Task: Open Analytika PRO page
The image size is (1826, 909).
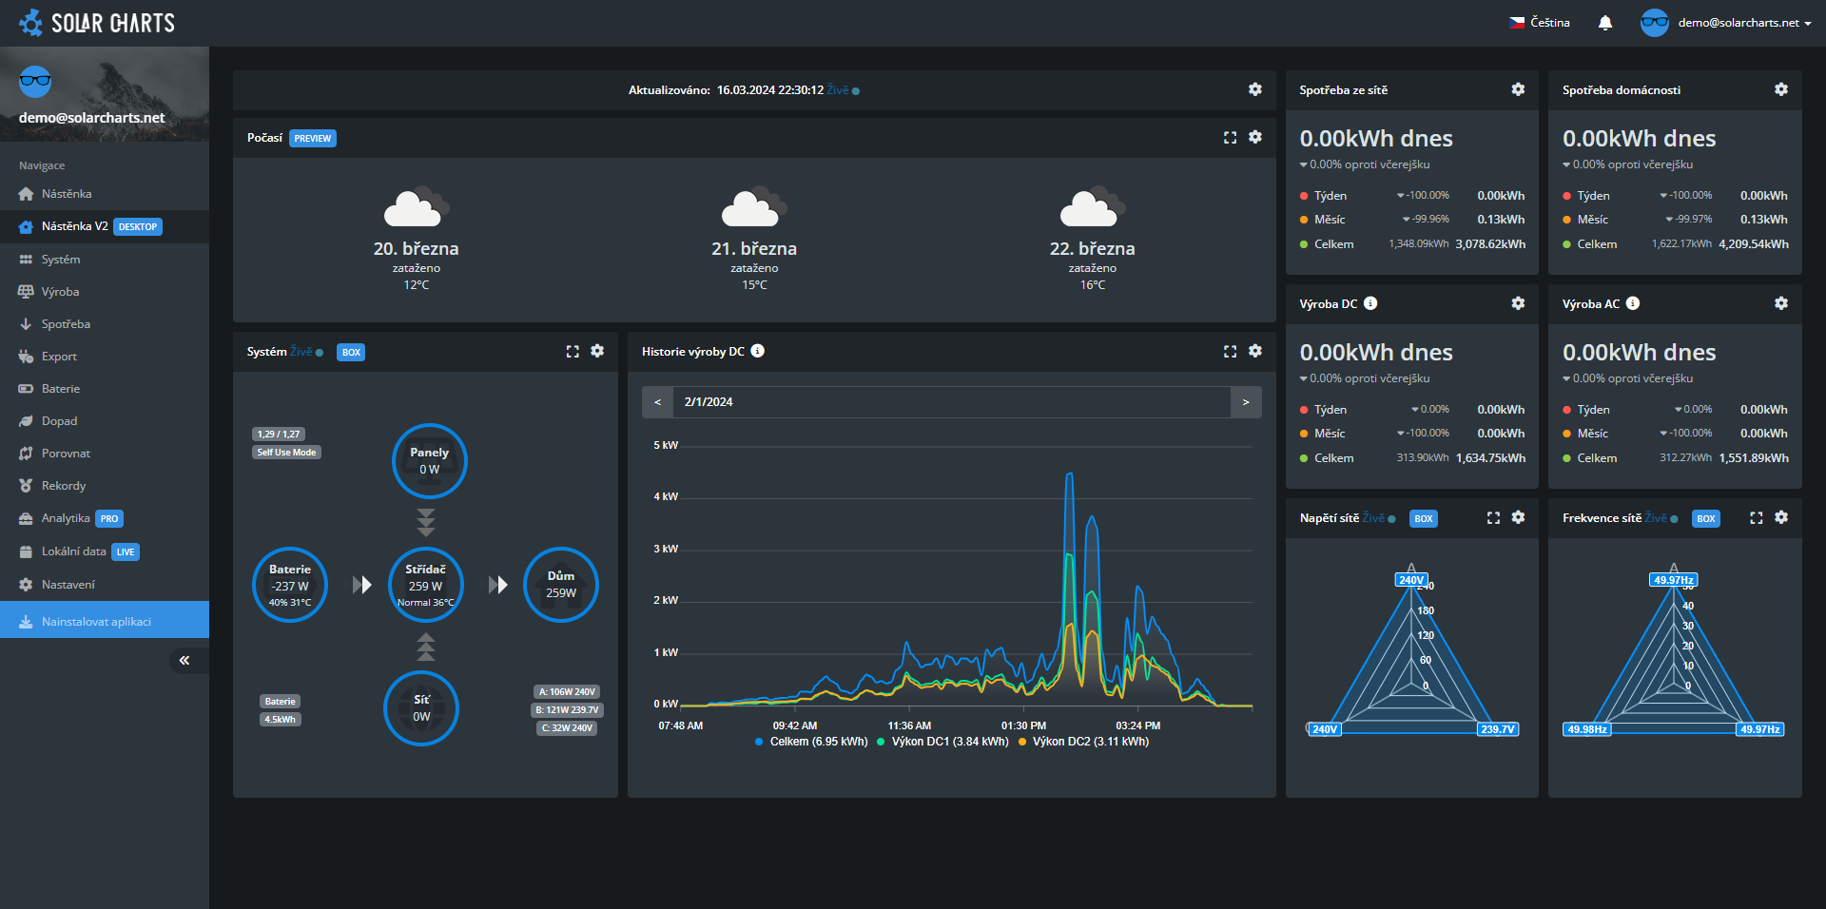Action: click(x=105, y=518)
